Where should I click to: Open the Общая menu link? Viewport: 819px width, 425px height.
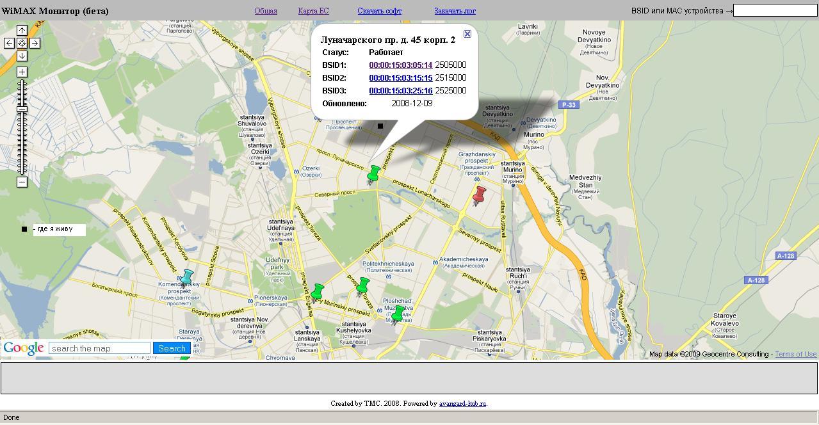pos(266,11)
